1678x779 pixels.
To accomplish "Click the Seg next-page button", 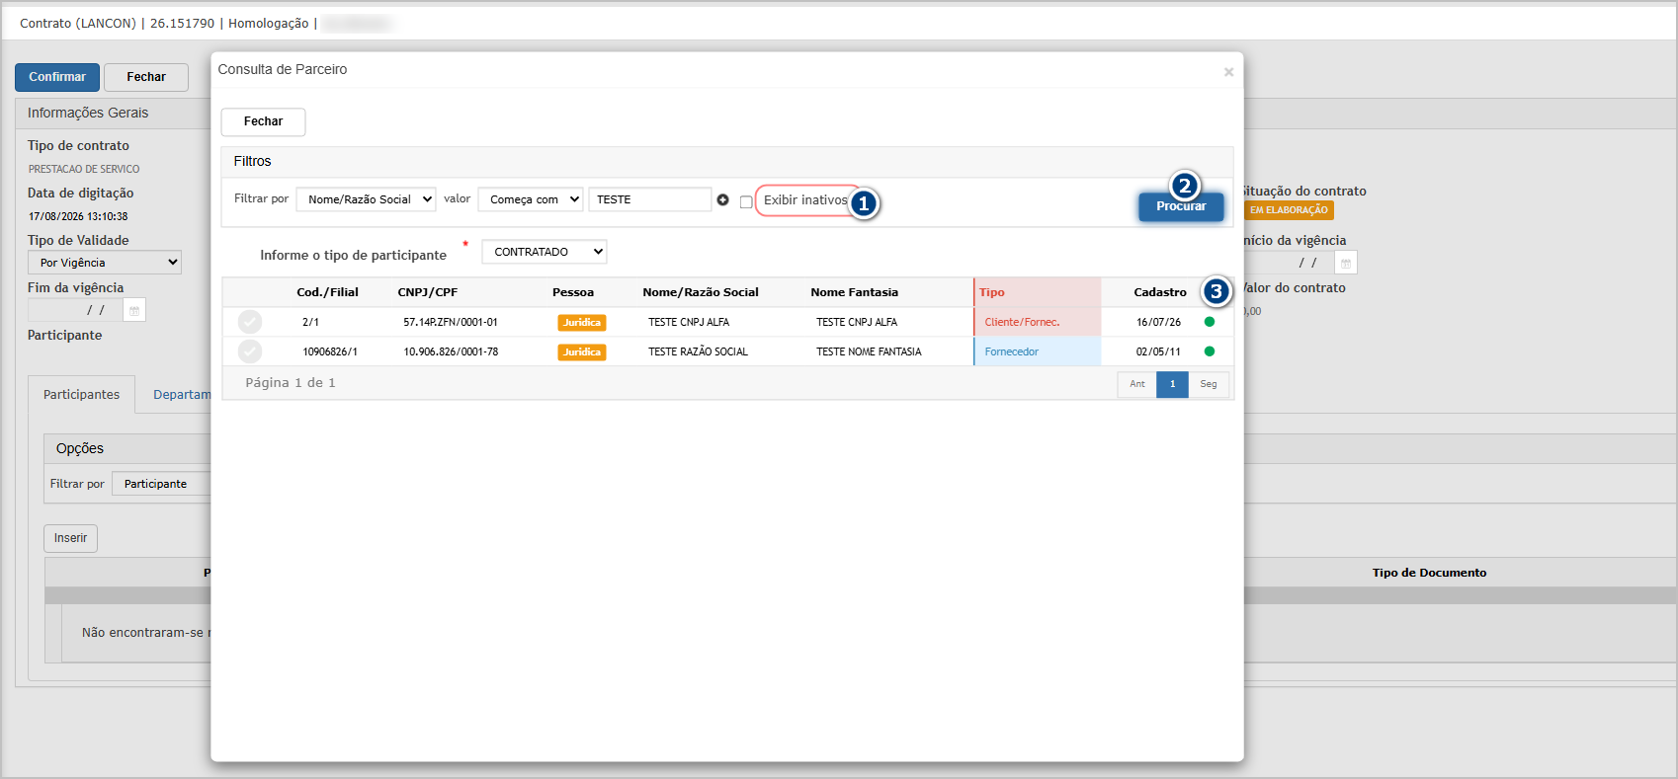I will click(x=1209, y=384).
